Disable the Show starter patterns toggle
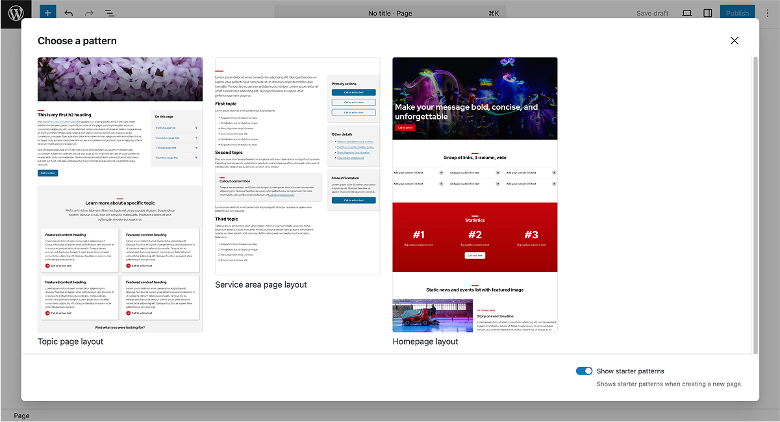The height and width of the screenshot is (422, 780). click(584, 371)
